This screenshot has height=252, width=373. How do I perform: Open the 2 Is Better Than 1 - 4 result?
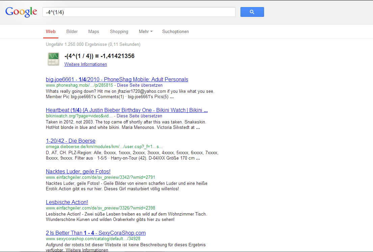point(96,233)
